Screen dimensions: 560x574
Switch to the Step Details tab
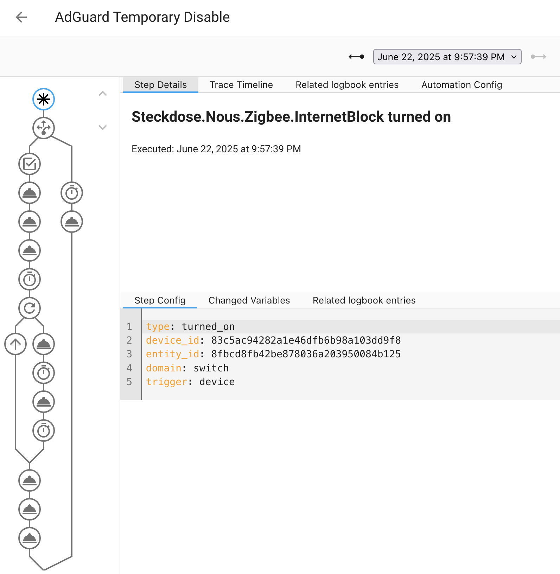(x=160, y=85)
